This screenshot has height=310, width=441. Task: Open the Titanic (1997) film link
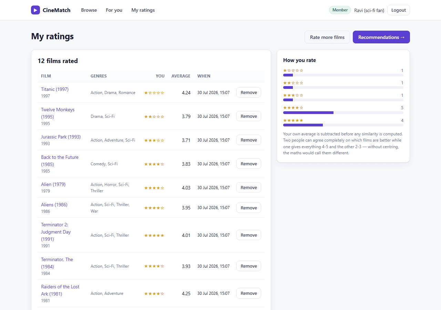coord(55,89)
